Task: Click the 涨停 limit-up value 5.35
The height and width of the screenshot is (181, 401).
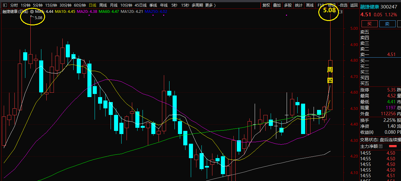Action: [391, 90]
